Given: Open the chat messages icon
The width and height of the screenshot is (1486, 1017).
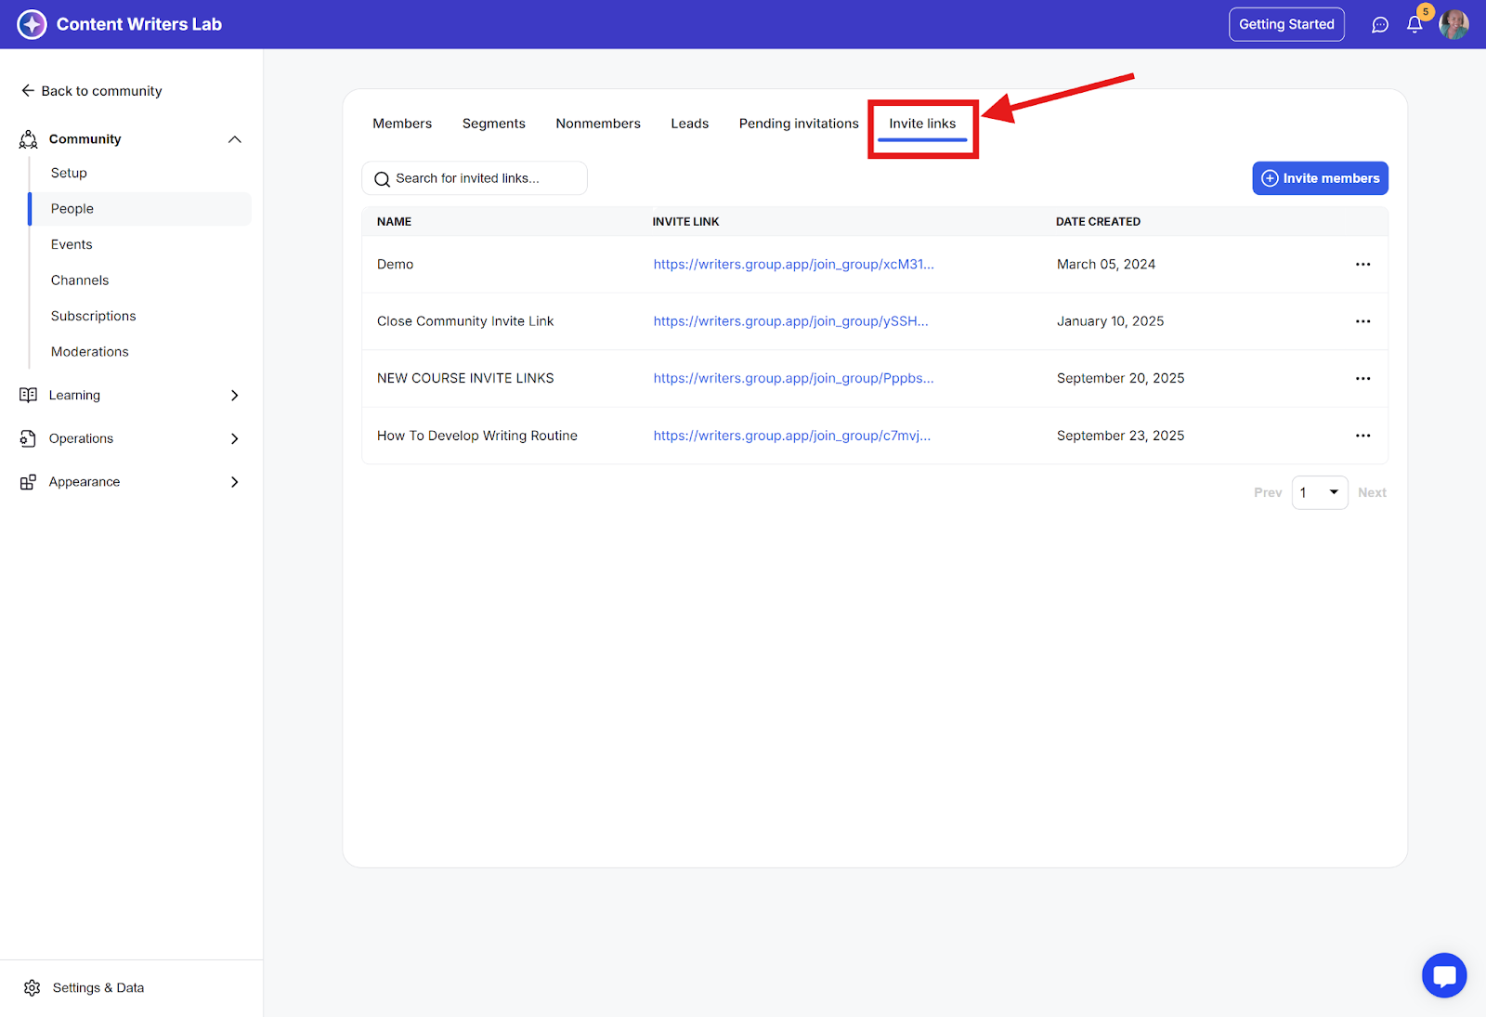Looking at the screenshot, I should coord(1380,25).
